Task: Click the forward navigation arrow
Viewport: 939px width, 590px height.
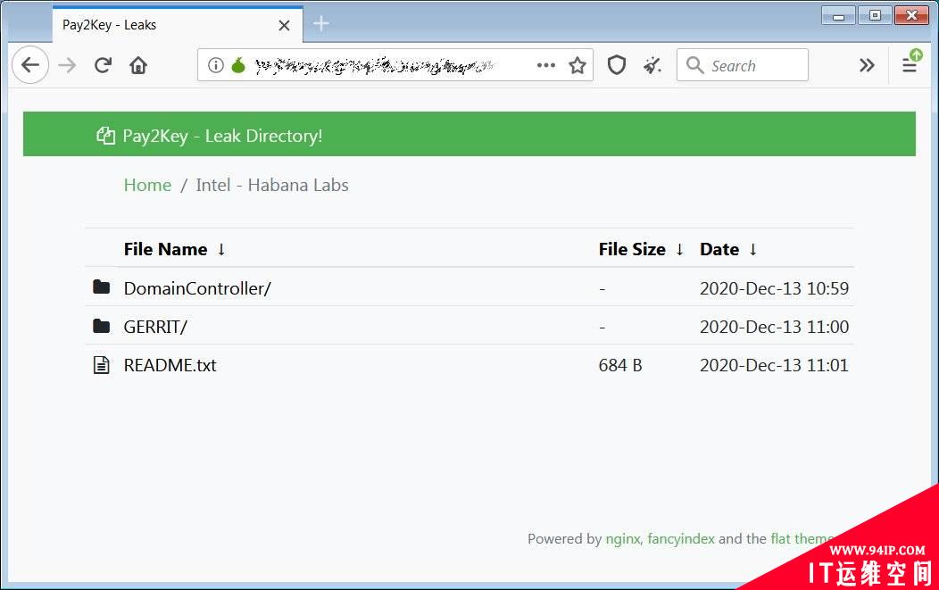Action: 67,64
